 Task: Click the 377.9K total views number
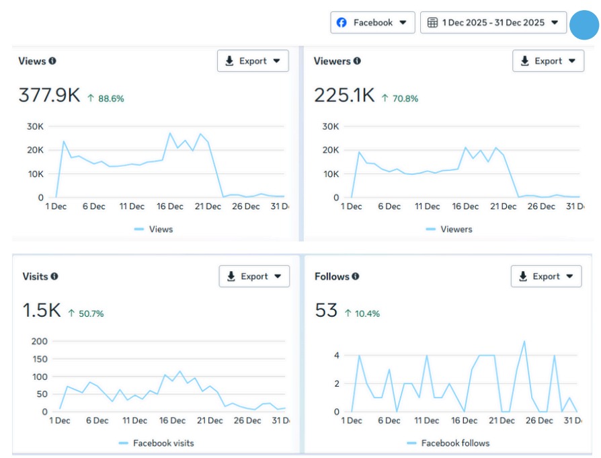(49, 96)
